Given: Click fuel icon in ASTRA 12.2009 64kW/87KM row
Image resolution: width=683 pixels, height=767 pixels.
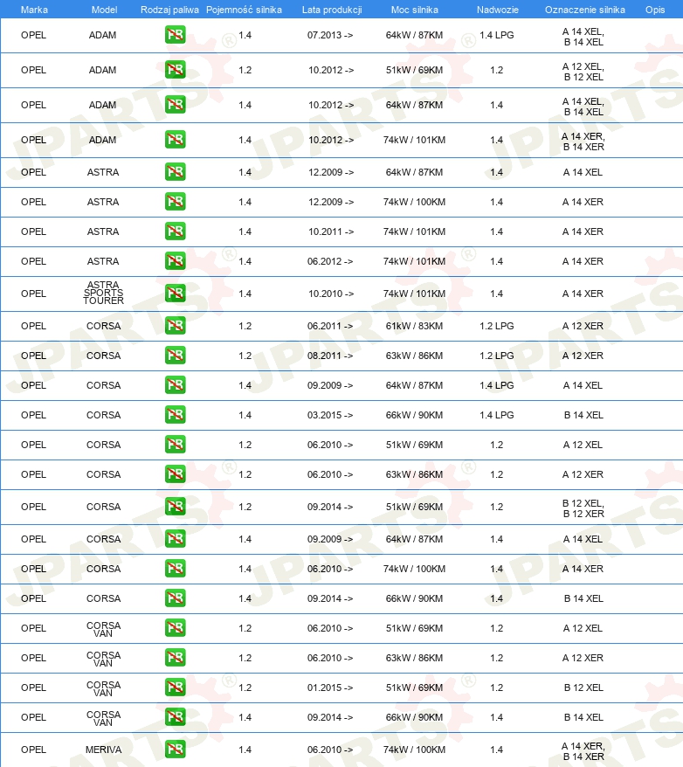Looking at the screenshot, I should (x=175, y=172).
